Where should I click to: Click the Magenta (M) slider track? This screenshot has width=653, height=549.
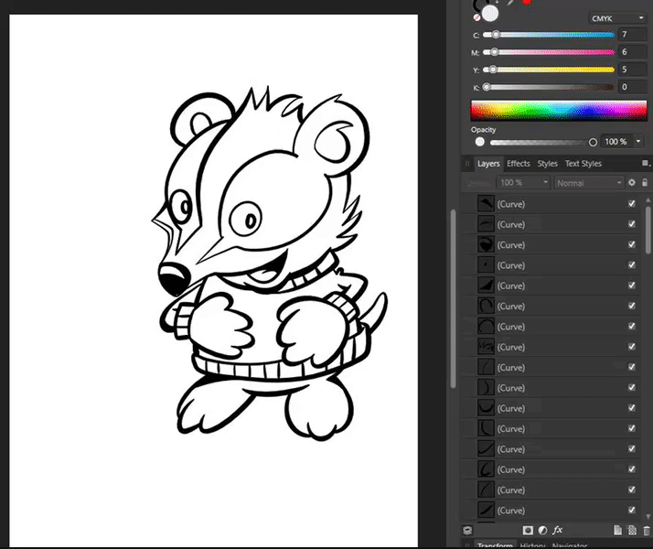[x=548, y=52]
